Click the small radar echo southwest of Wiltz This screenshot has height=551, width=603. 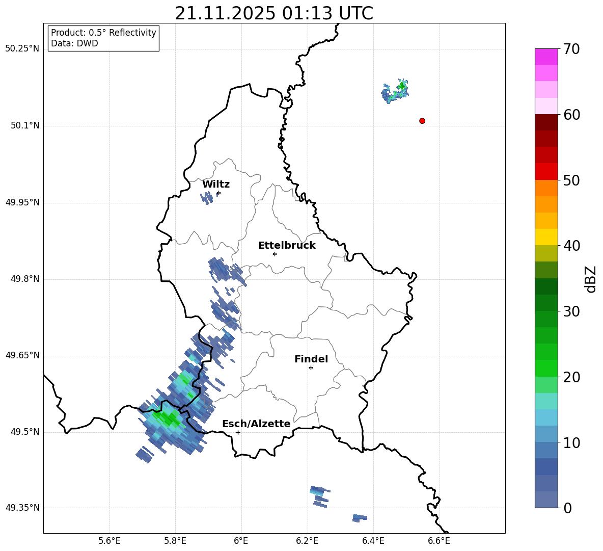(206, 198)
